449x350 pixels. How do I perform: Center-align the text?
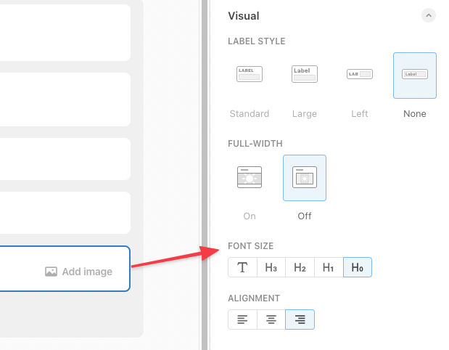[271, 320]
